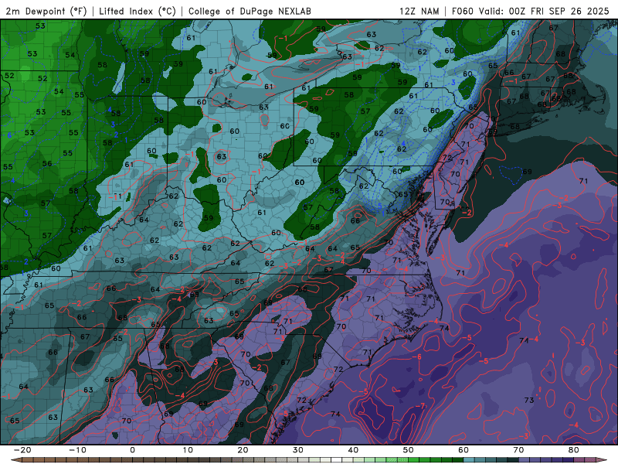Click the '50' label on the color scale

pyautogui.click(x=409, y=450)
